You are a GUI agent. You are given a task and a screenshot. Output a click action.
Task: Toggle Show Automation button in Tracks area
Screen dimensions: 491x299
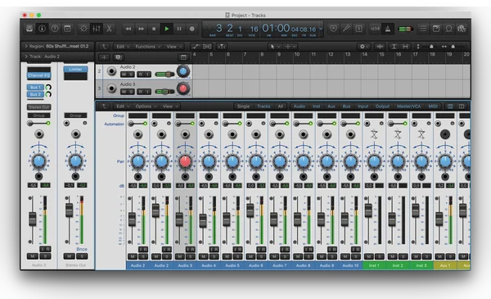tap(196, 47)
